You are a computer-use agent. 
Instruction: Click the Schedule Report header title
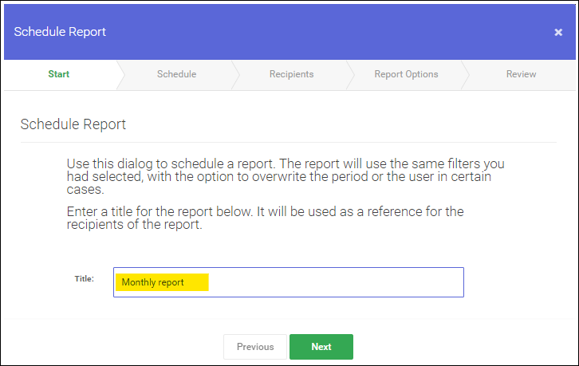[x=60, y=32]
